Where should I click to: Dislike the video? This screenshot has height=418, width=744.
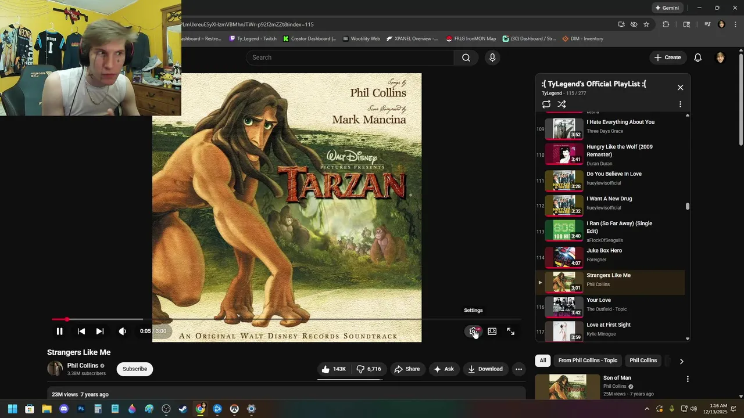[x=369, y=369]
